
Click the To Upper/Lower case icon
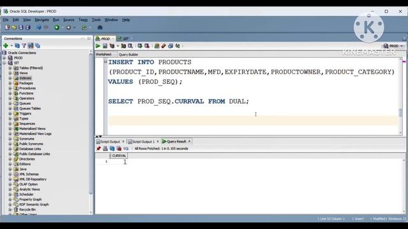177,46
